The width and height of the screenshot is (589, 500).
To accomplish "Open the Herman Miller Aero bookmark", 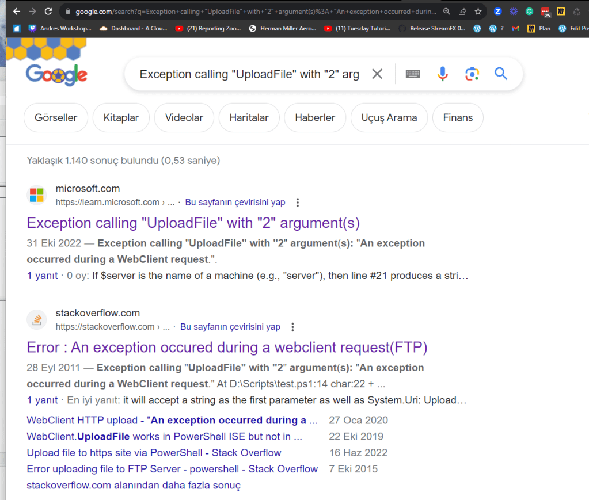I will point(283,29).
